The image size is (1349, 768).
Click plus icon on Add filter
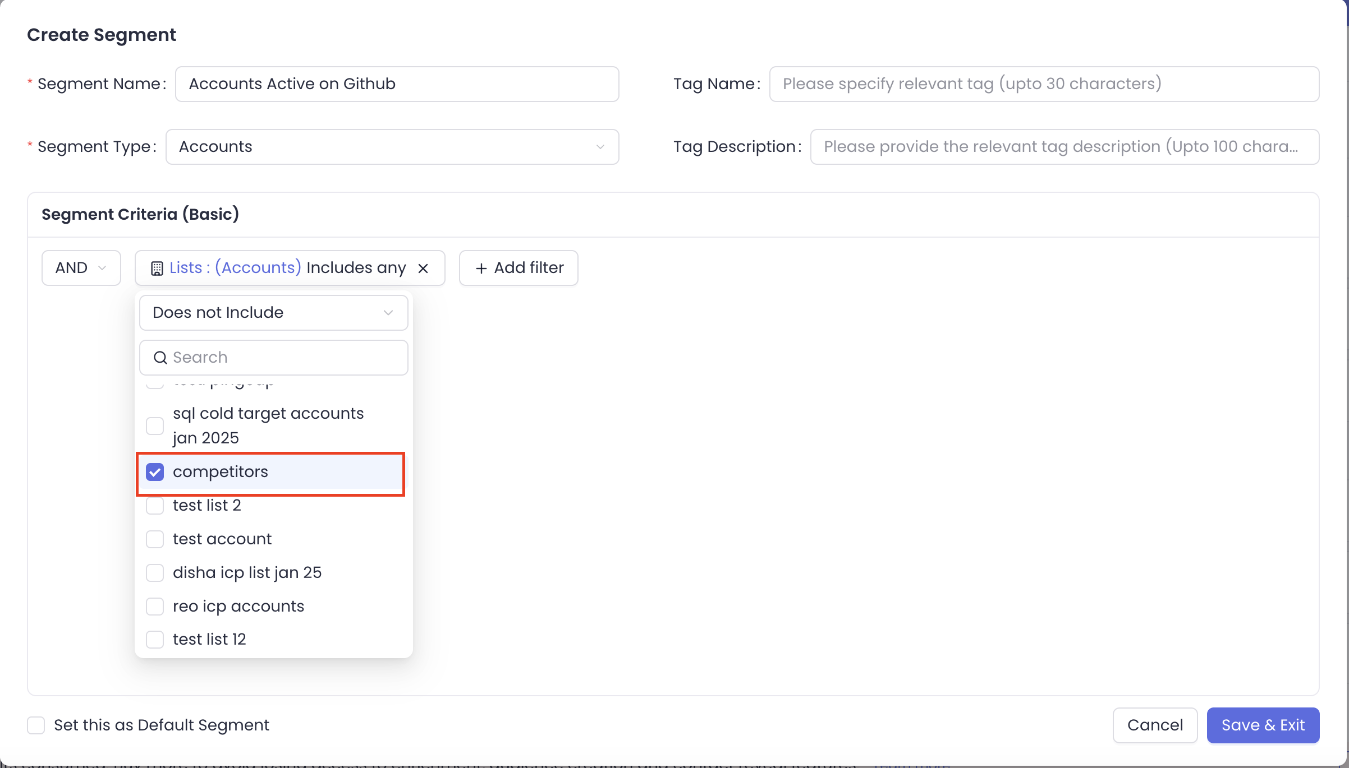(x=481, y=269)
